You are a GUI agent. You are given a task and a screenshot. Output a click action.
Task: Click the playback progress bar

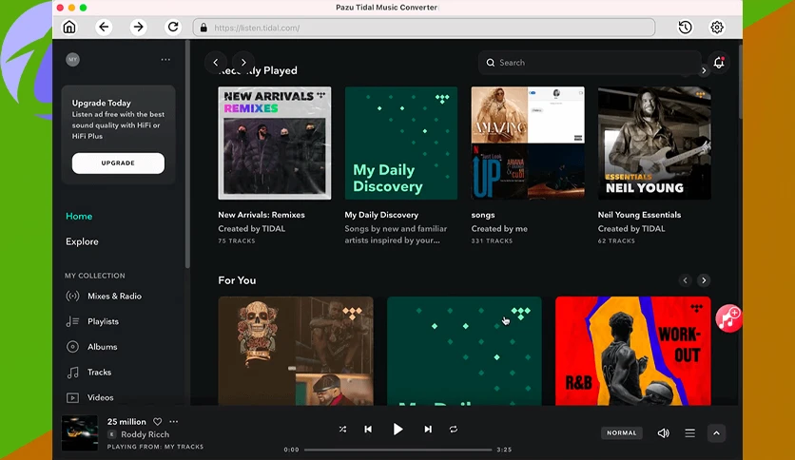398,450
